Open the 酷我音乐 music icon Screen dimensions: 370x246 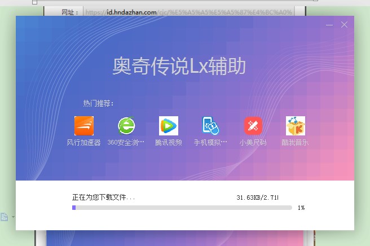(296, 126)
